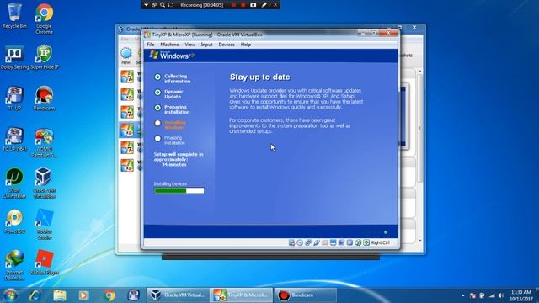The width and height of the screenshot is (539, 303).
Task: Click the volume speaker tray icon
Action: [x=501, y=295]
